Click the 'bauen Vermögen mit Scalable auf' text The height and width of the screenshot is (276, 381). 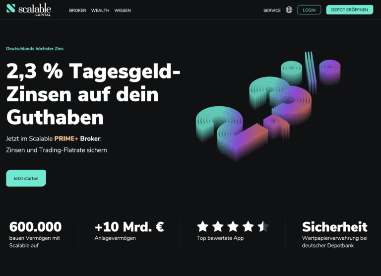(x=35, y=242)
